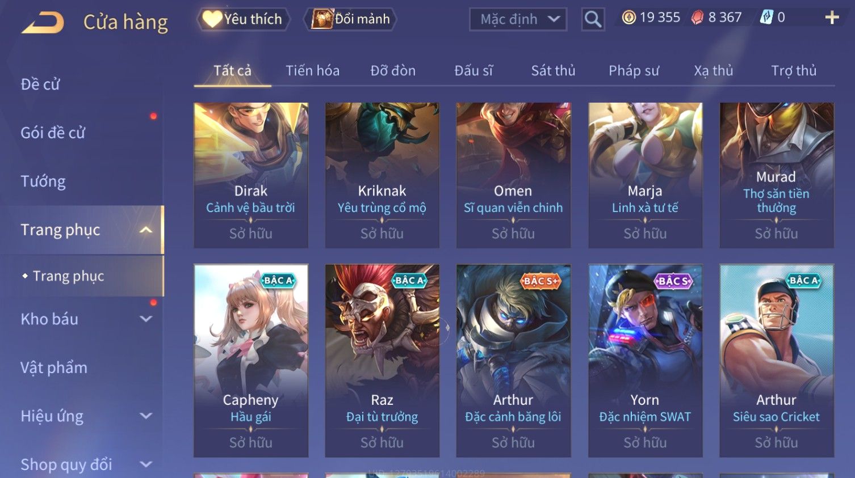Click the red ruby currency icon
Viewport: 855px width, 478px height.
697,18
